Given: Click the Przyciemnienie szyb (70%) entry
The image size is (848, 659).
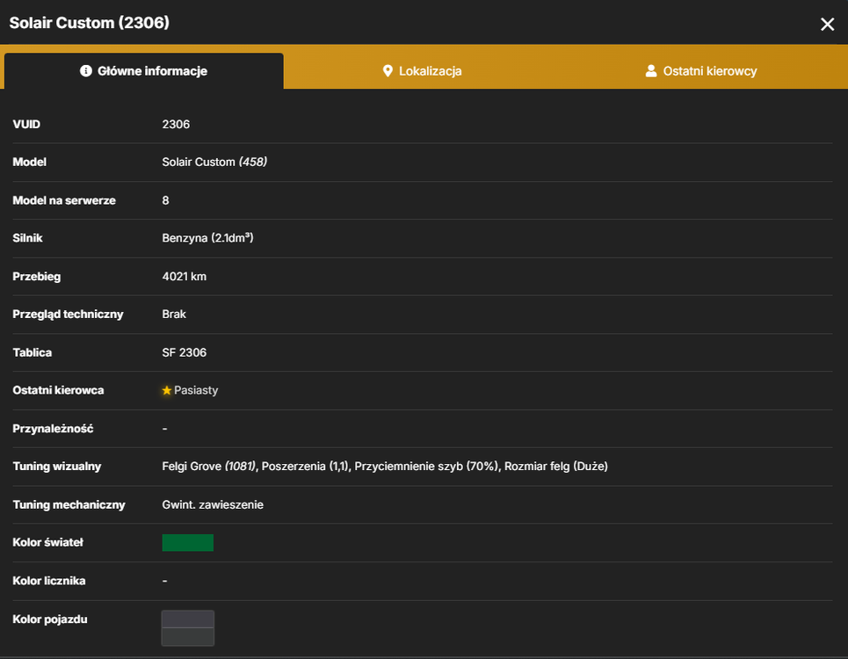Looking at the screenshot, I should (x=426, y=466).
